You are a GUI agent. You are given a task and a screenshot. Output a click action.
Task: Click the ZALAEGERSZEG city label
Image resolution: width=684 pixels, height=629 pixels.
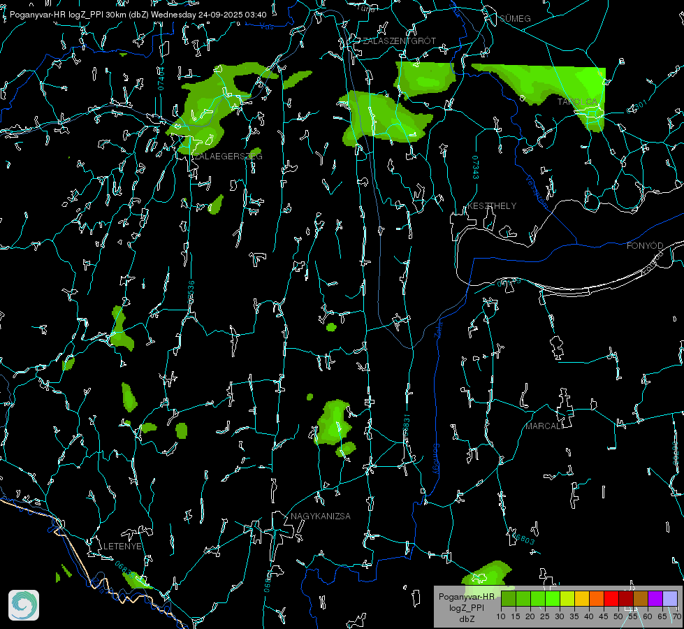[228, 157]
